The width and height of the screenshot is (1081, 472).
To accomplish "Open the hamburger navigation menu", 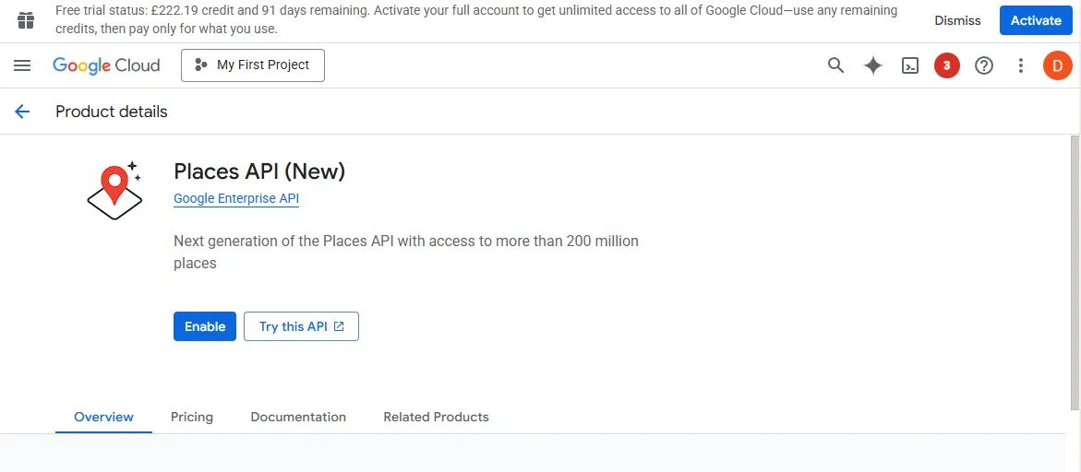I will pos(22,65).
